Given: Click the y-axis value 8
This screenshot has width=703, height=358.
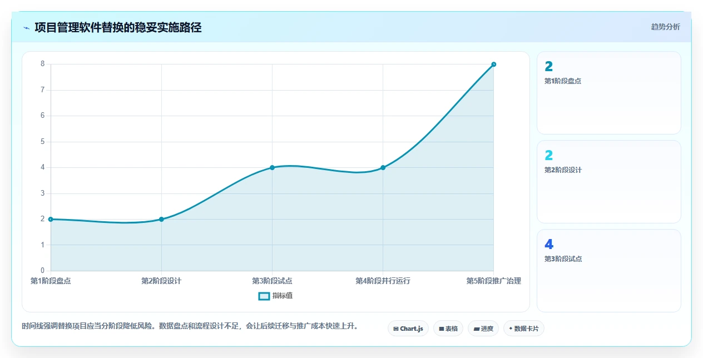Looking at the screenshot, I should pyautogui.click(x=42, y=64).
